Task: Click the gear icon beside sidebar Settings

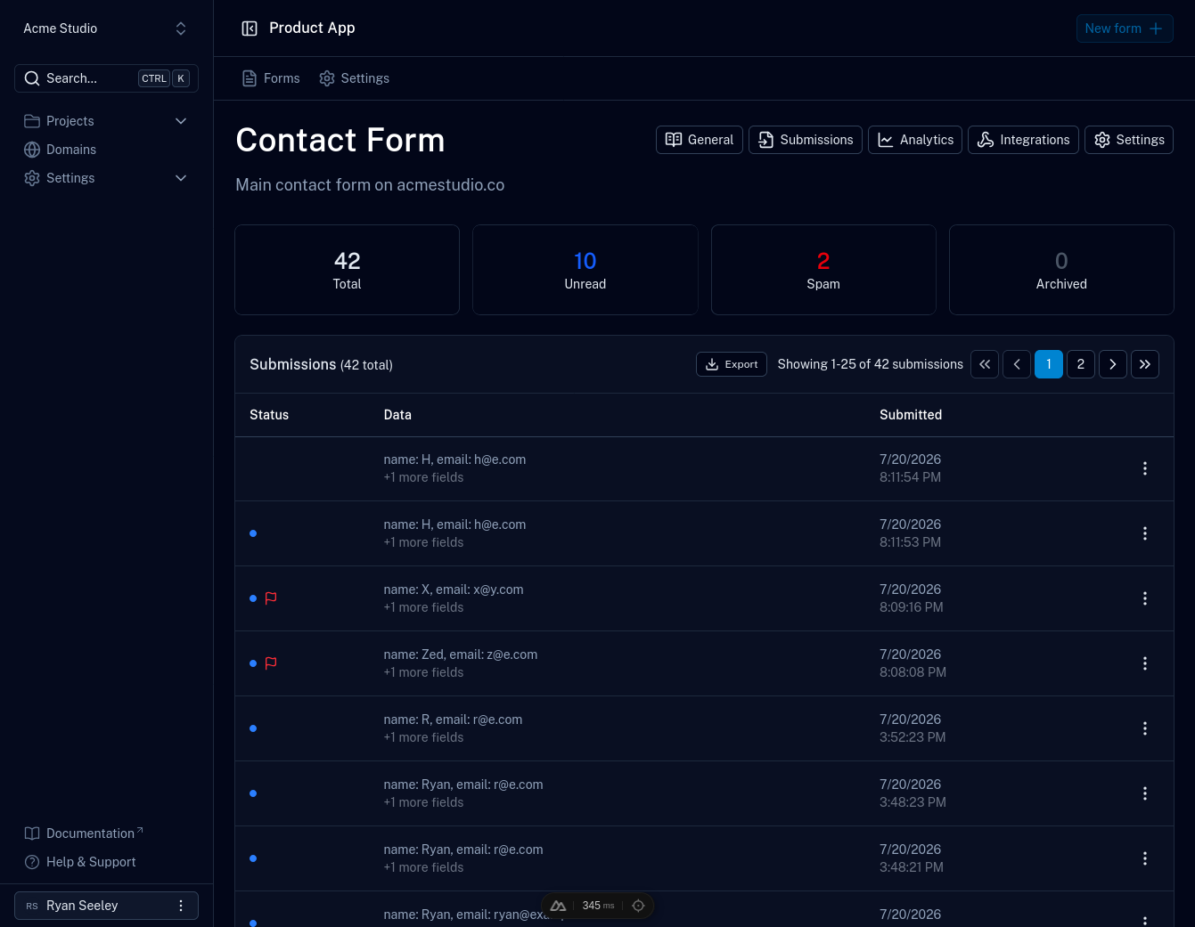Action: 32,178
